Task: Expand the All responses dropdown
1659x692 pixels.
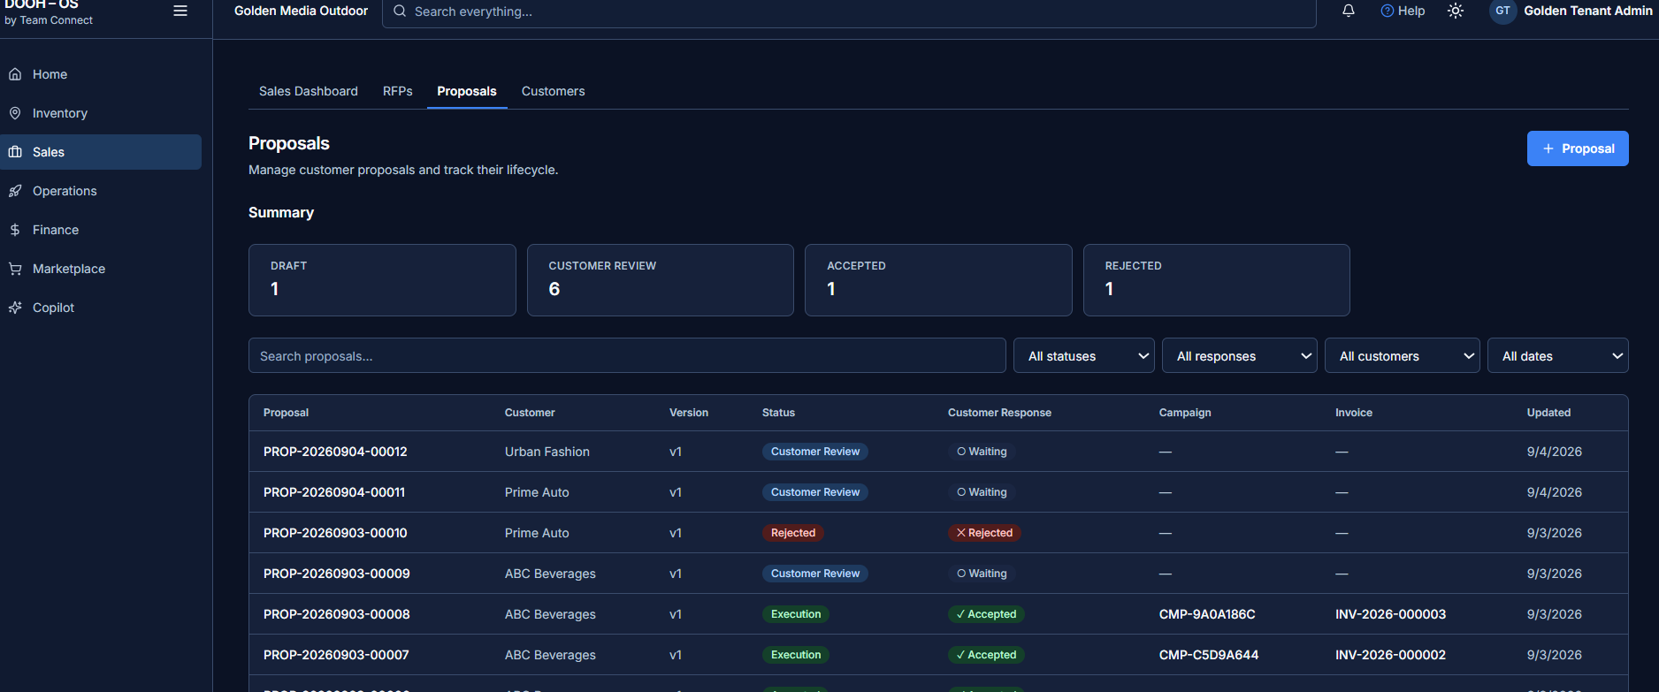Action: [1240, 355]
